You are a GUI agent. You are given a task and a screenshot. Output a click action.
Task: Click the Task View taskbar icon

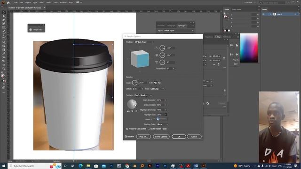pos(73,166)
